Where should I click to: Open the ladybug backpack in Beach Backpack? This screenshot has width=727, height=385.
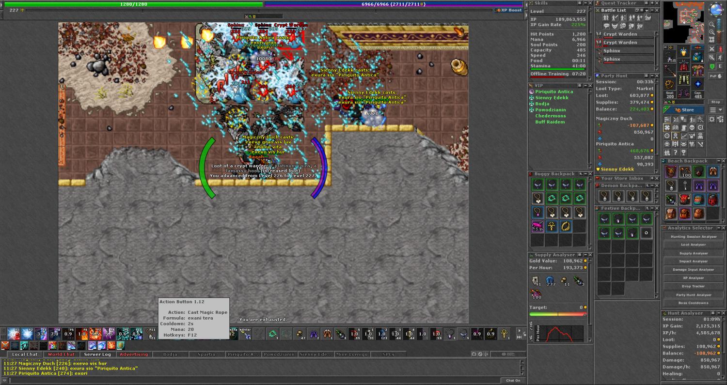point(713,200)
